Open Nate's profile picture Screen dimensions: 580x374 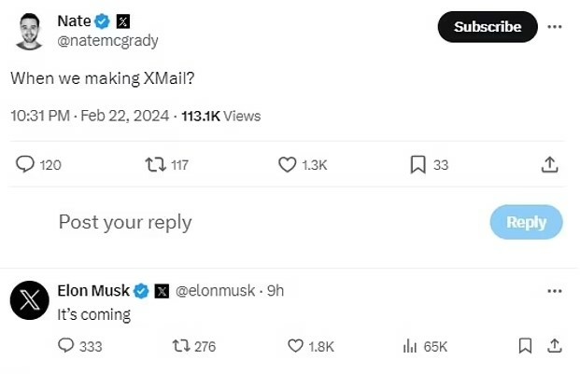pyautogui.click(x=29, y=31)
